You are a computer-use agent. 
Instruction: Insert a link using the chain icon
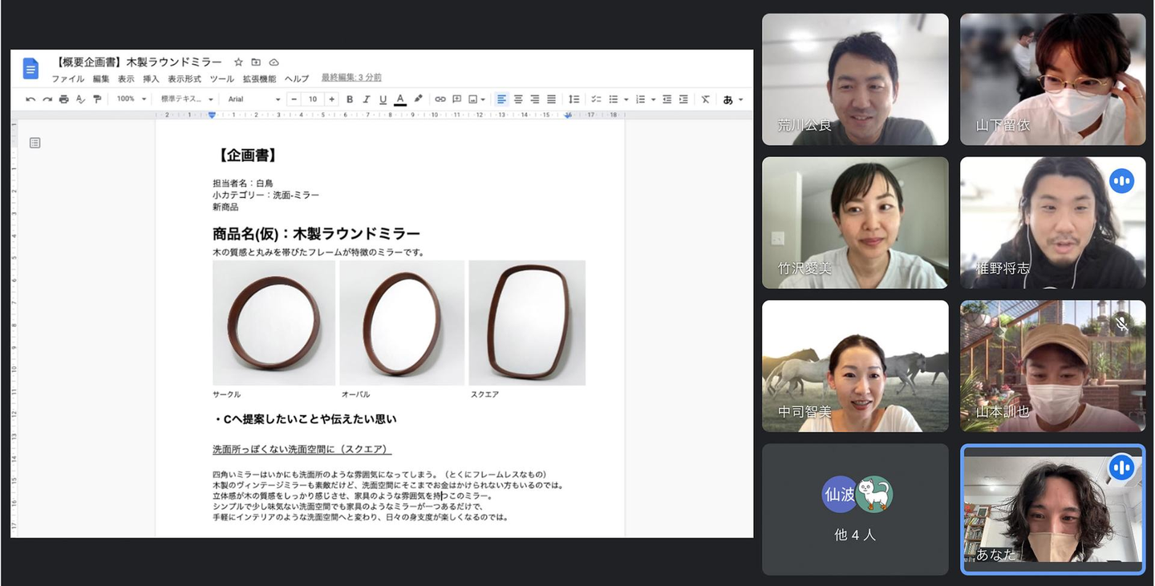[x=440, y=99]
